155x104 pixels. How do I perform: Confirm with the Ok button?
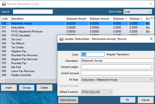pos(128,100)
